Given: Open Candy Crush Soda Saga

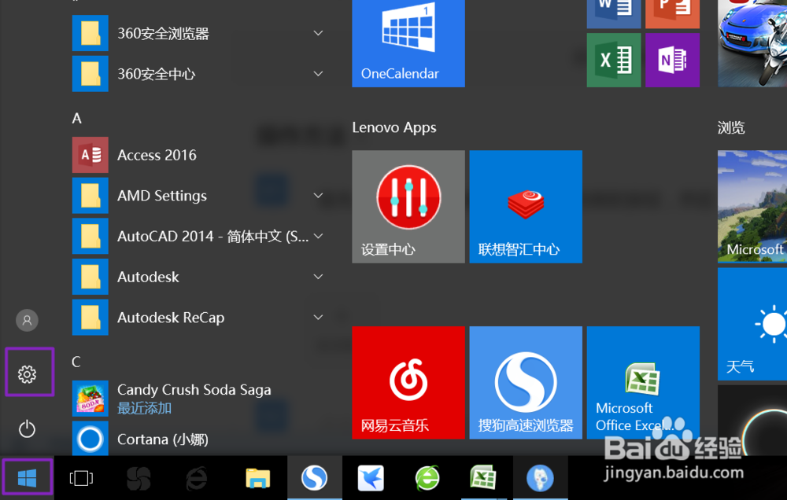Looking at the screenshot, I should click(199, 399).
